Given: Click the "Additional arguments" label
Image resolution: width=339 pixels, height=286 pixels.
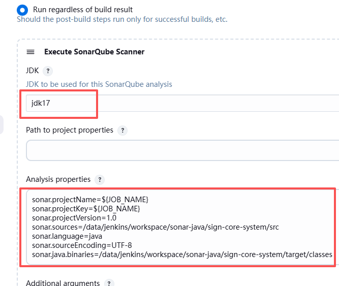Looking at the screenshot, I should click(x=63, y=283).
